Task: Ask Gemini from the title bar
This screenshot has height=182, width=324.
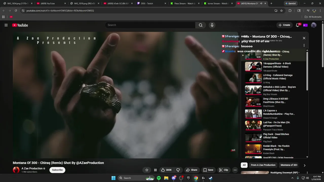Action: pyautogui.click(x=290, y=4)
